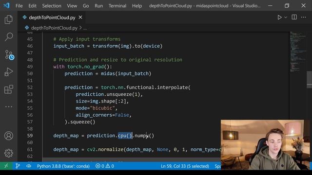Open the Accounts menu icon
The image size is (312, 175).
pyautogui.click(x=9, y=136)
